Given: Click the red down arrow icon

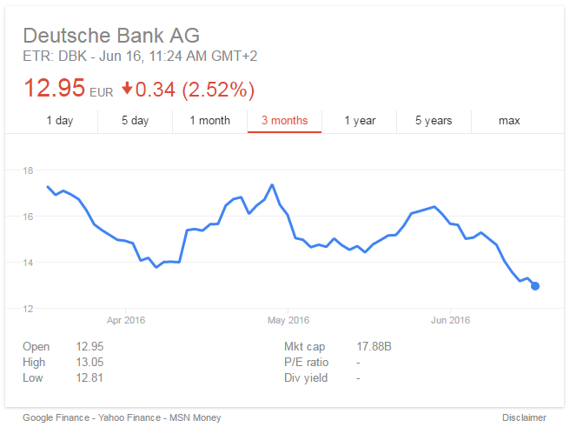Looking at the screenshot, I should 127,88.
